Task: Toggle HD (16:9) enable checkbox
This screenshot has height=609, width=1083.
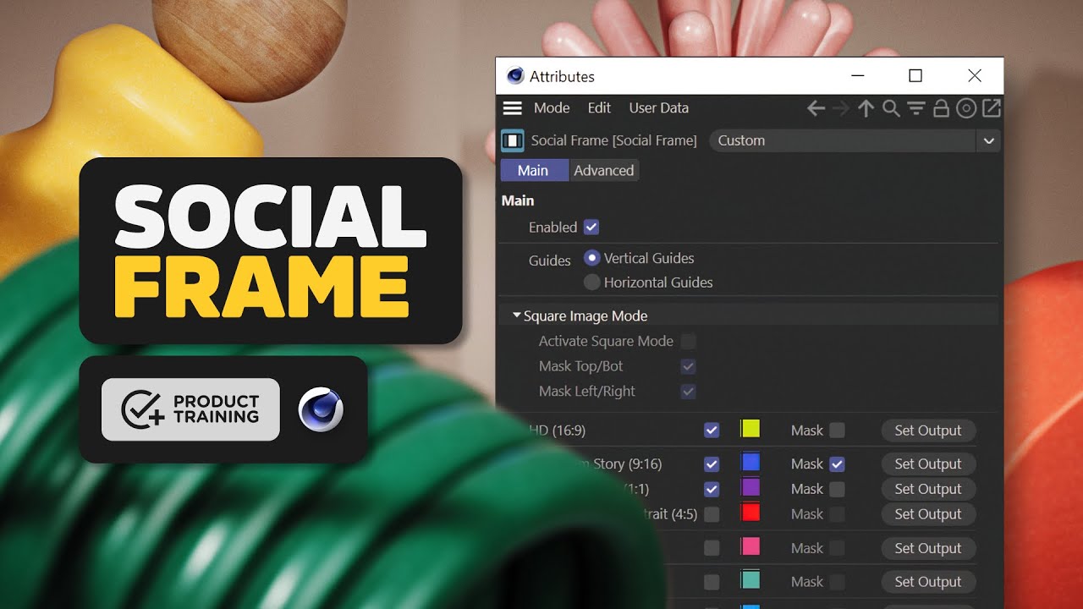Action: click(712, 431)
